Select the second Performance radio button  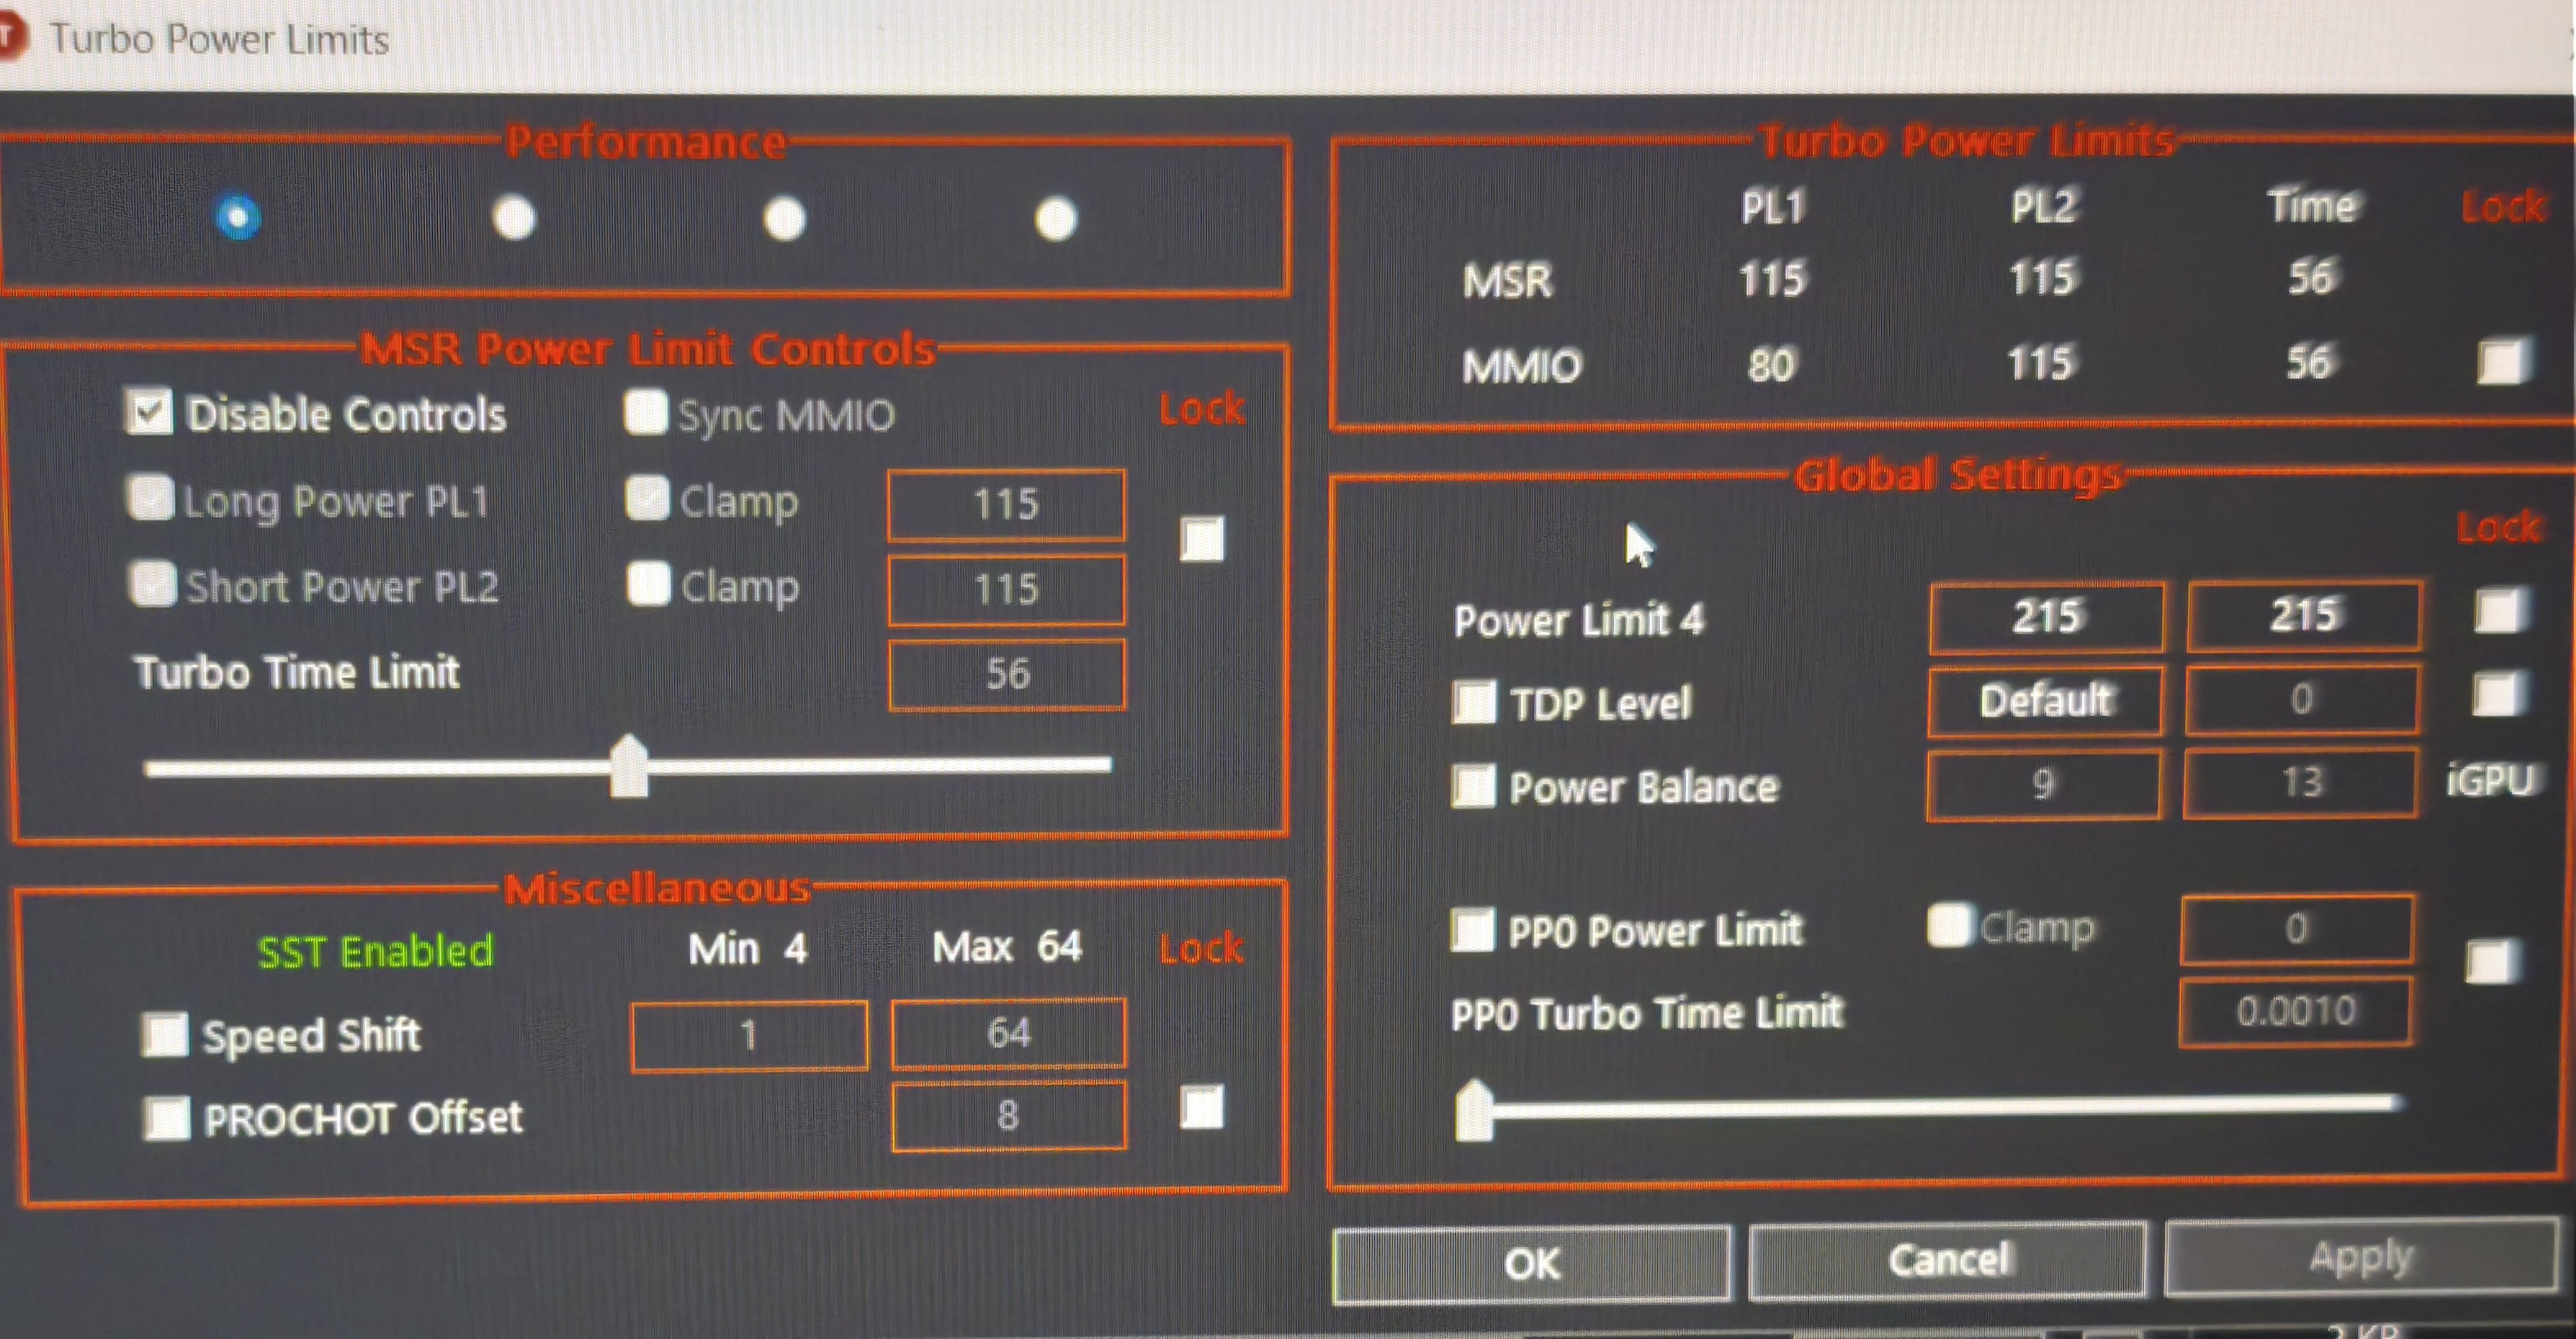coord(514,217)
